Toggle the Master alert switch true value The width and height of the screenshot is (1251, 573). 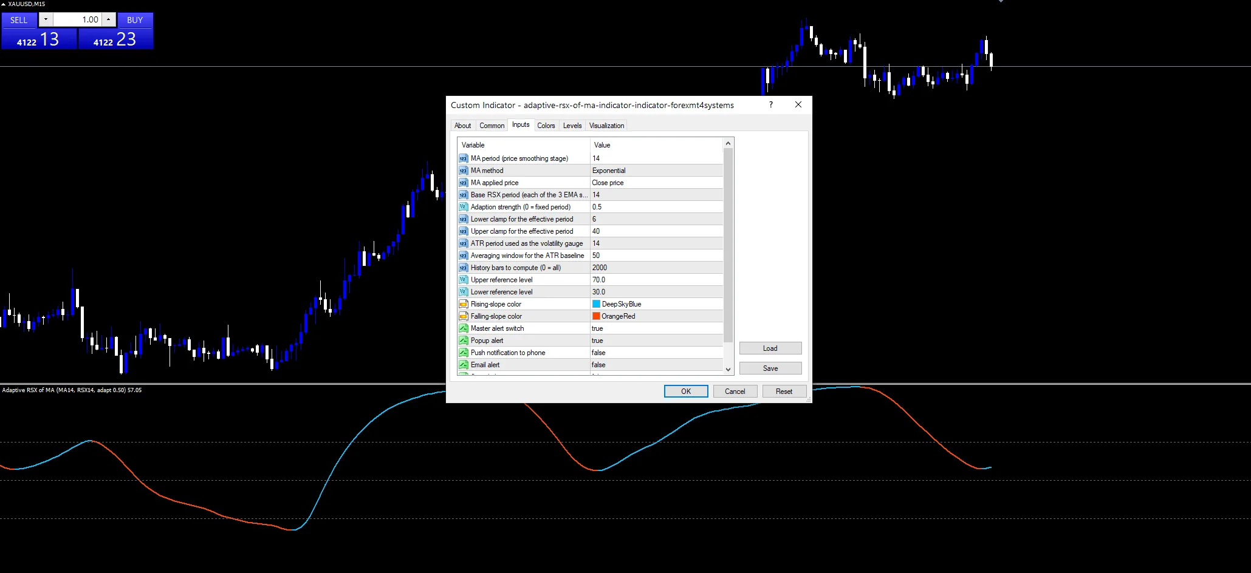click(x=657, y=328)
